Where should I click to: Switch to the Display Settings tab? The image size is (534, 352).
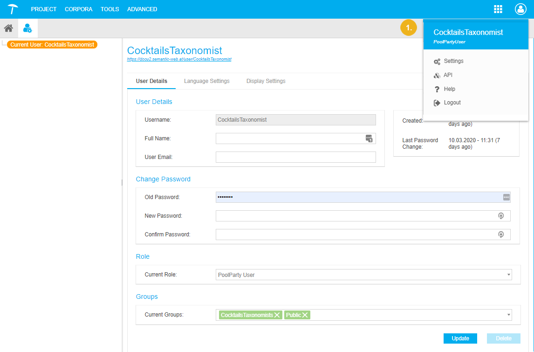[x=266, y=81]
